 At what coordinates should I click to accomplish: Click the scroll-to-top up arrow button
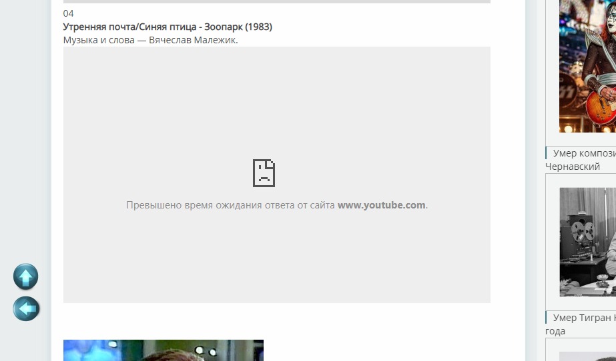pyautogui.click(x=26, y=276)
